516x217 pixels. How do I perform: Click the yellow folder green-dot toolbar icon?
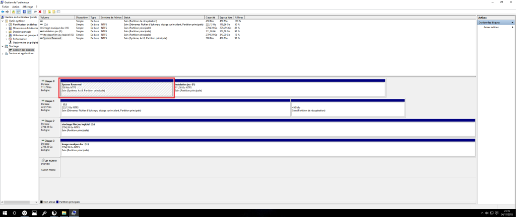[49, 12]
